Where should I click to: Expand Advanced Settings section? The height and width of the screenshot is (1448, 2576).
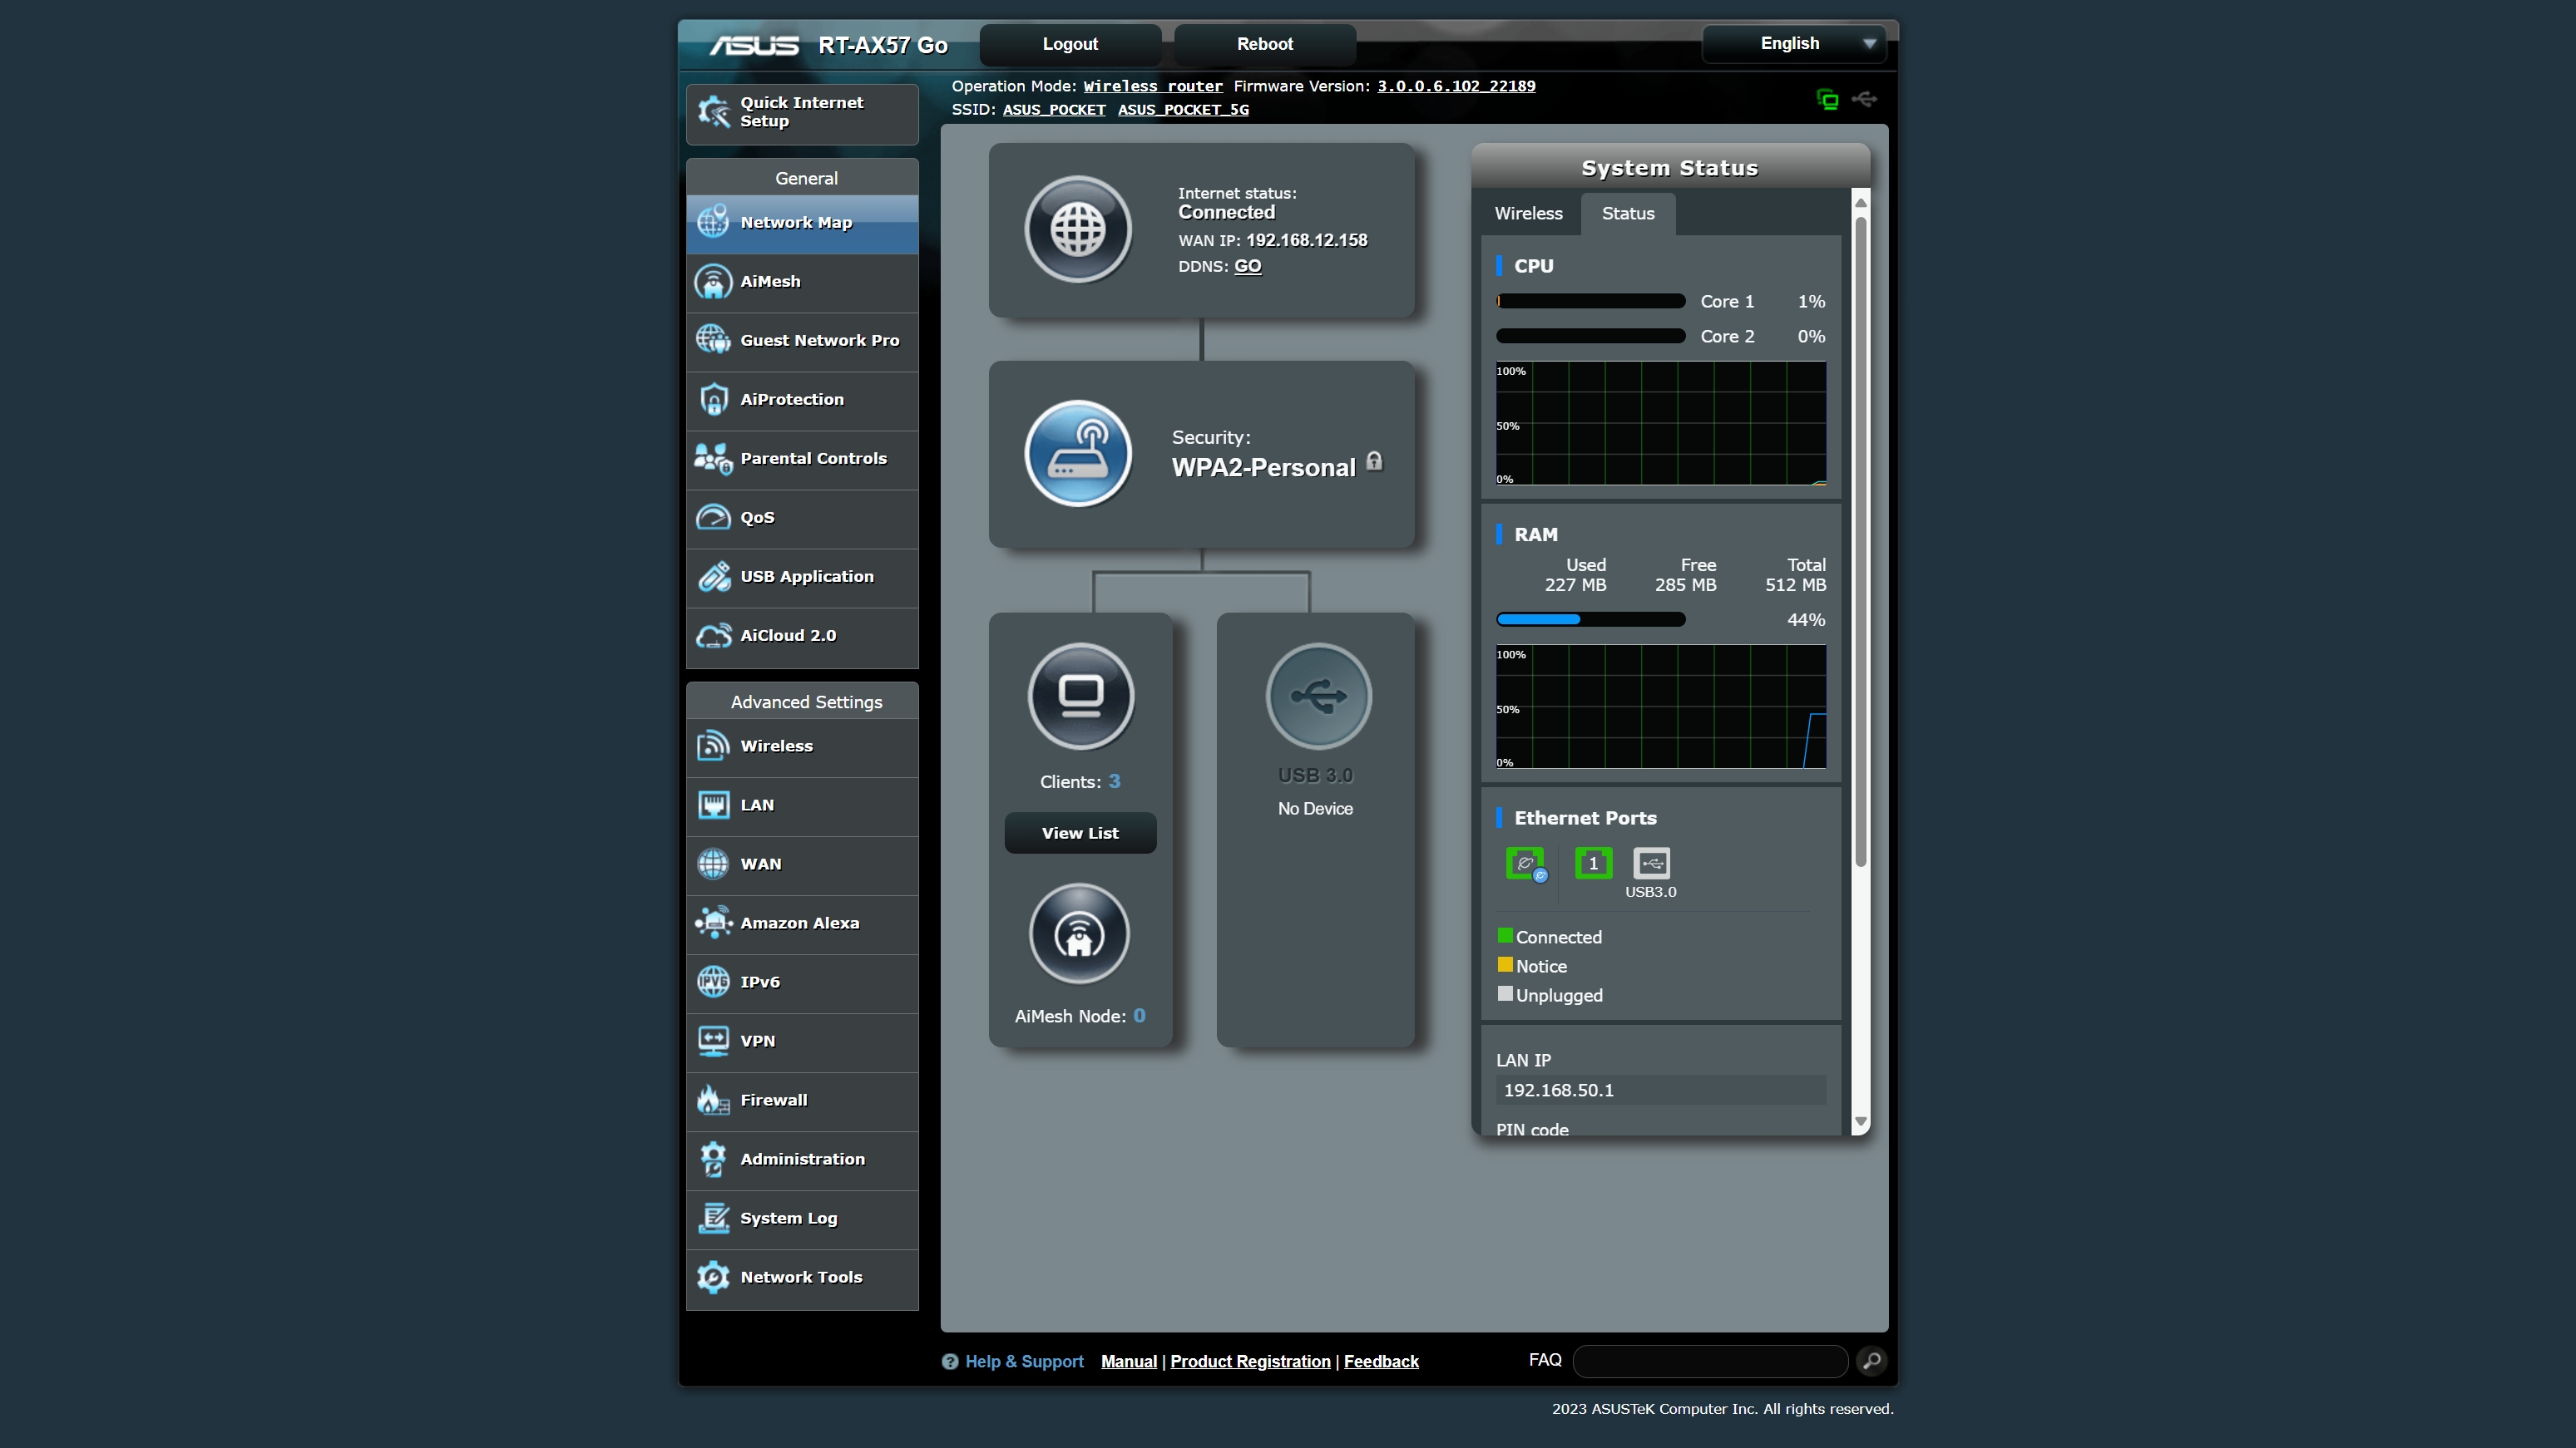click(x=805, y=702)
